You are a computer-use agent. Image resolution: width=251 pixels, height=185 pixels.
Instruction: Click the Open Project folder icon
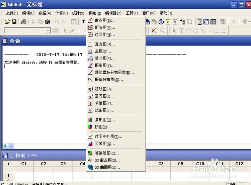(7, 22)
